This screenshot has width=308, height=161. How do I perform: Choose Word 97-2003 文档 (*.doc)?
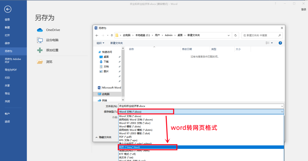pyautogui.click(x=201, y=123)
